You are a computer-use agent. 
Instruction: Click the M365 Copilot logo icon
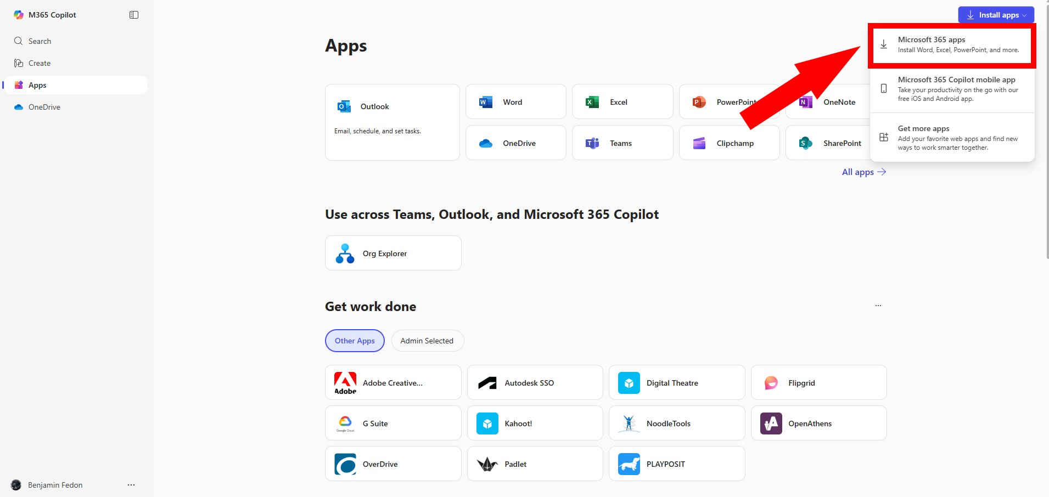click(19, 15)
